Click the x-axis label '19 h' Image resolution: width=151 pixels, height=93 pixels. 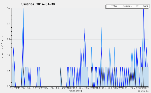[x=121, y=88]
